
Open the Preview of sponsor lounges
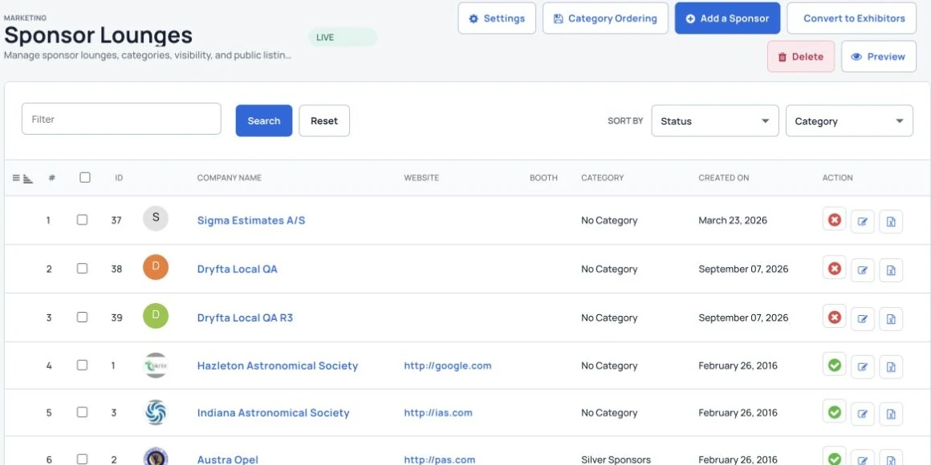[x=879, y=57]
